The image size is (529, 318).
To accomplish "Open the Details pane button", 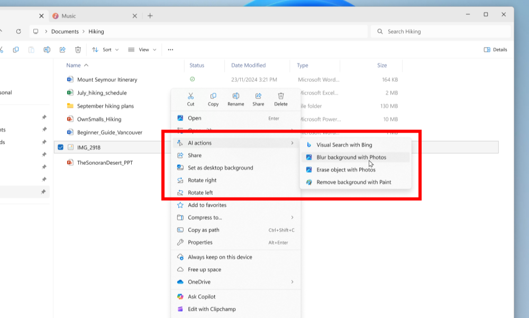I will 495,50.
